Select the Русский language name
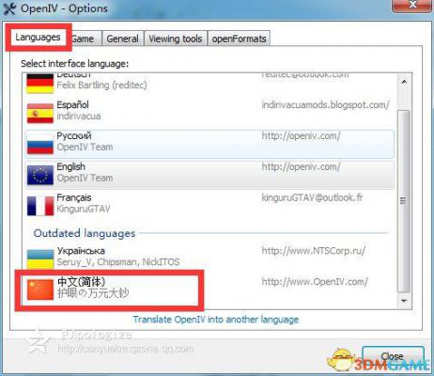 point(74,135)
